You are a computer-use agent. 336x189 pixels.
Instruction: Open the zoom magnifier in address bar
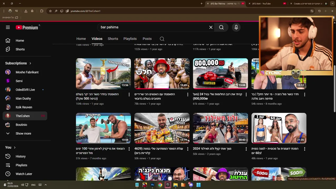[x=56, y=11]
